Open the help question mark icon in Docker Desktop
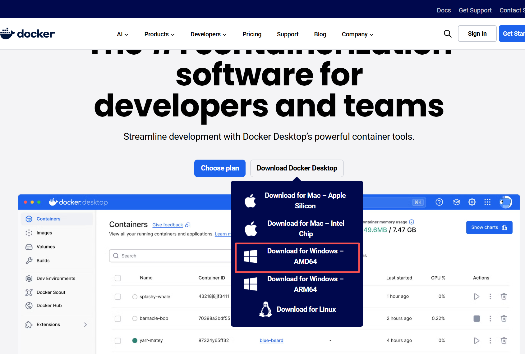 click(439, 202)
